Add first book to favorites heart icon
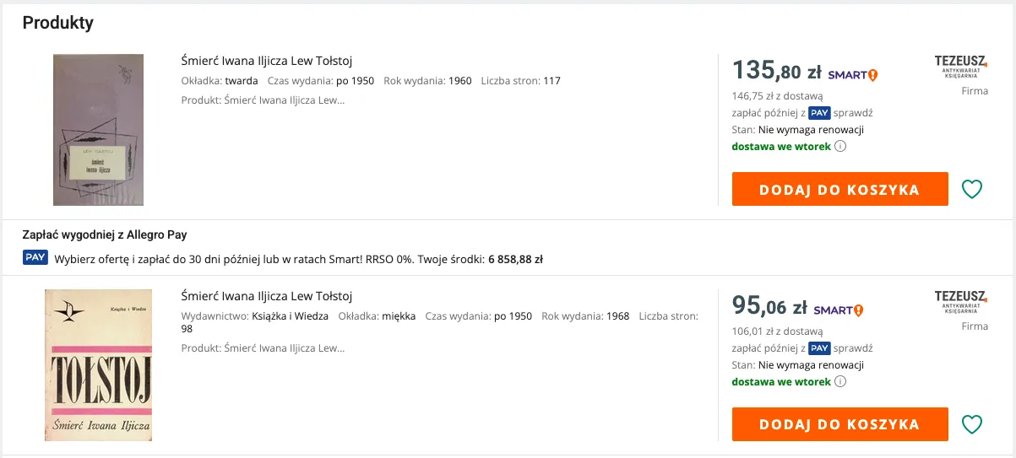Image resolution: width=1016 pixels, height=458 pixels. 972,189
